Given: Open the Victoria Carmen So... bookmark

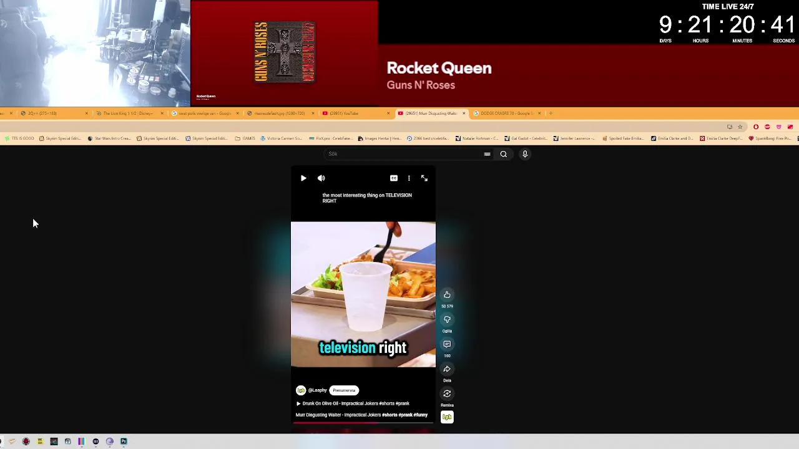Looking at the screenshot, I should click(x=282, y=138).
